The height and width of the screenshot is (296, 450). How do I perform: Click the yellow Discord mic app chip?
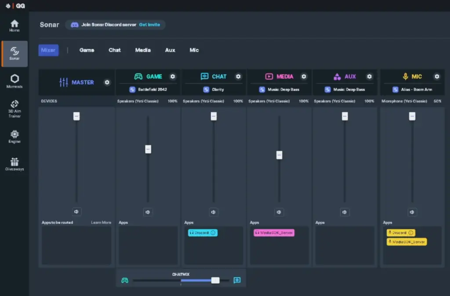(401, 233)
